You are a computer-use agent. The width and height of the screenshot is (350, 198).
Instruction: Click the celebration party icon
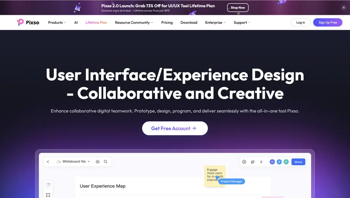[253, 162]
